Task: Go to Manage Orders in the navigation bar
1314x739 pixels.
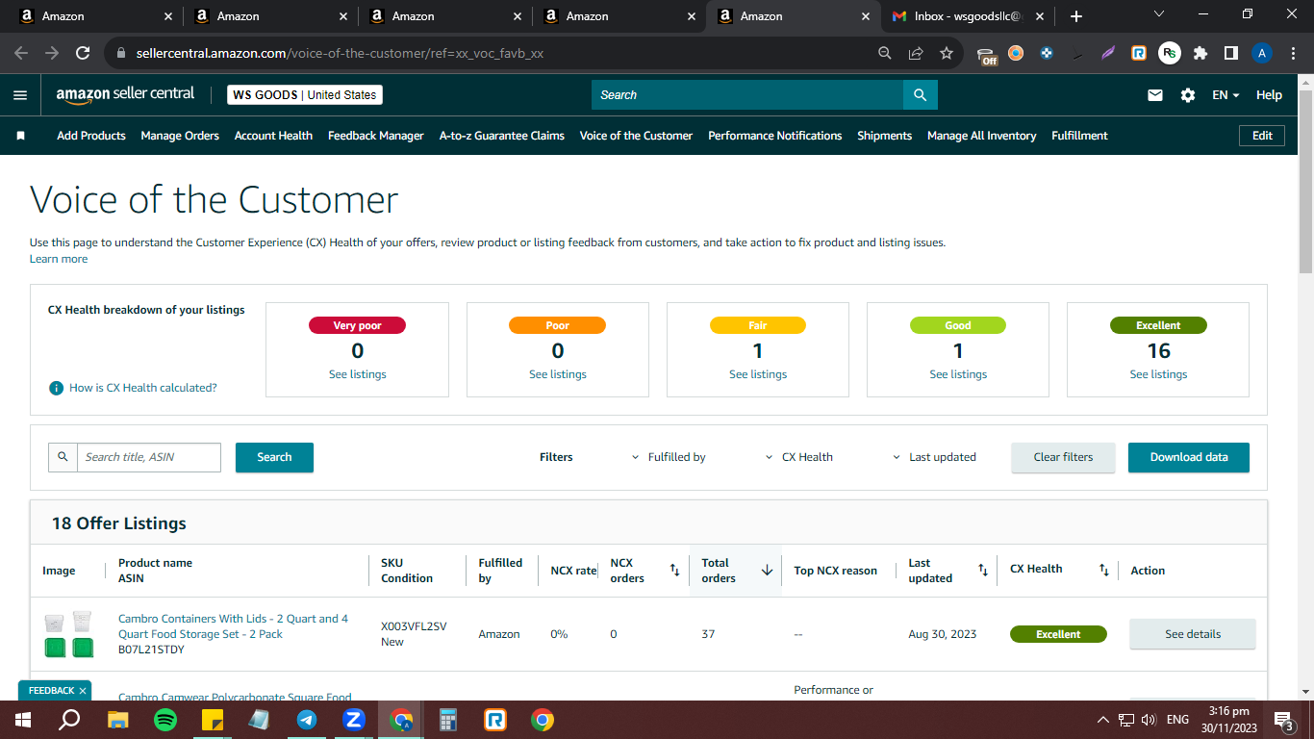Action: coord(180,136)
